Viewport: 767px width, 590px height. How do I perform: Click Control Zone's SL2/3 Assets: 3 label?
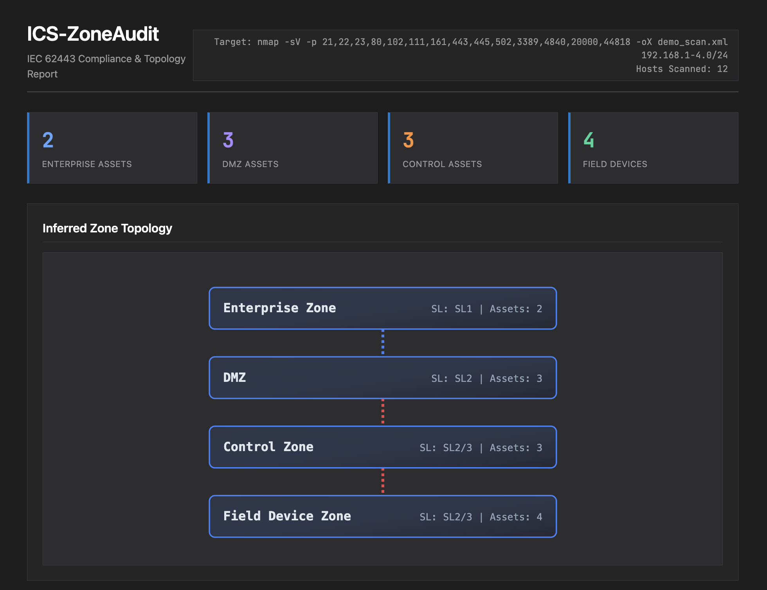pyautogui.click(x=481, y=448)
